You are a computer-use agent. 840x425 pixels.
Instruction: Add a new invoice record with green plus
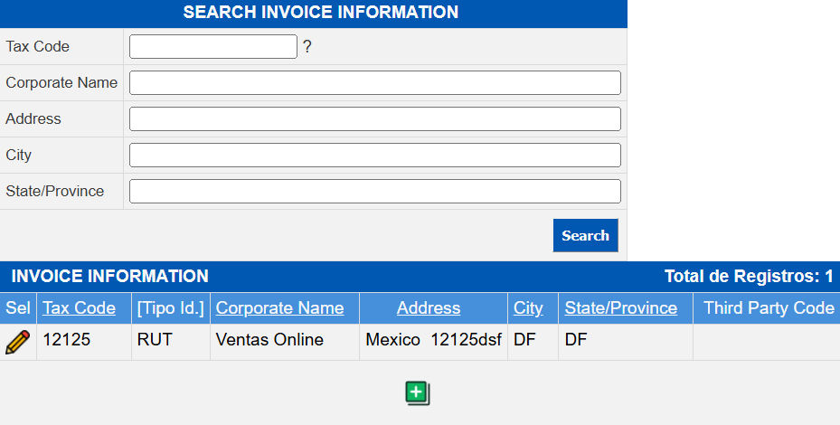click(417, 392)
